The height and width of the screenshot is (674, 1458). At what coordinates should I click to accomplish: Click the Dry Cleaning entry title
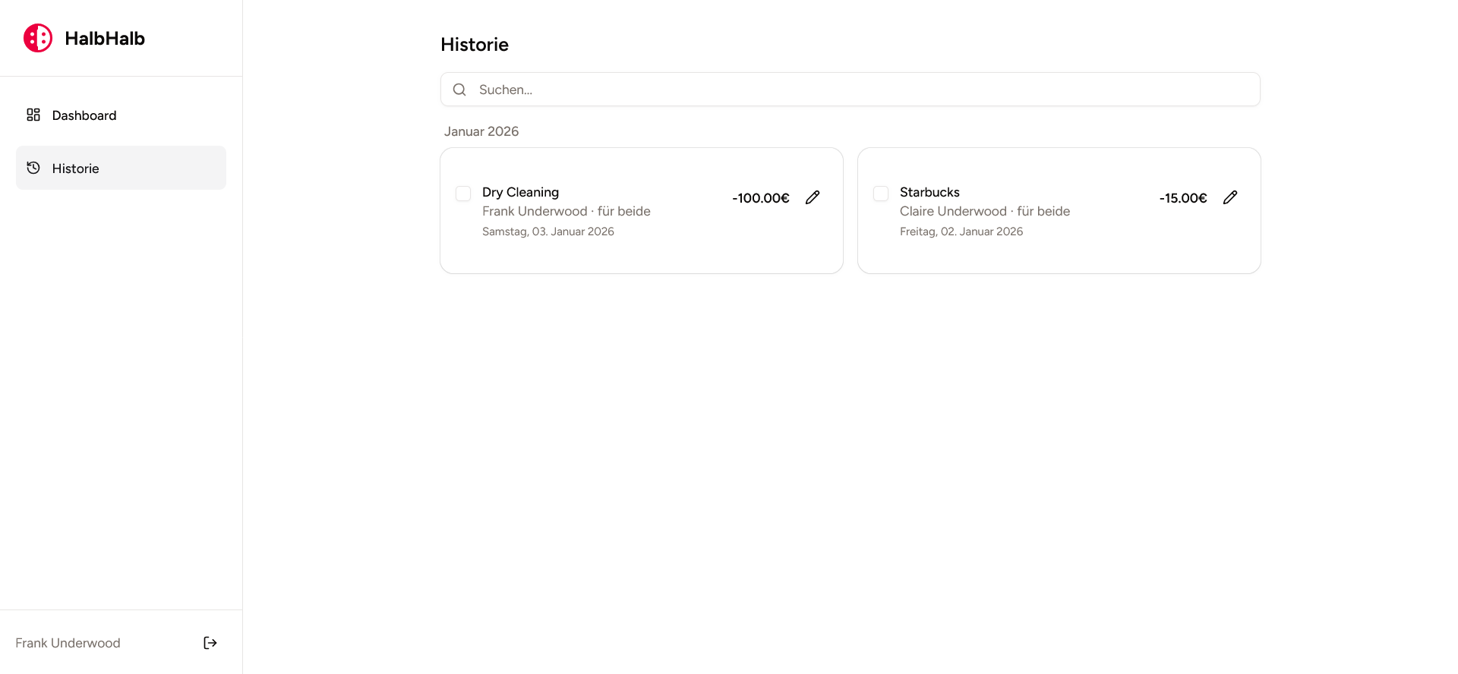tap(520, 192)
